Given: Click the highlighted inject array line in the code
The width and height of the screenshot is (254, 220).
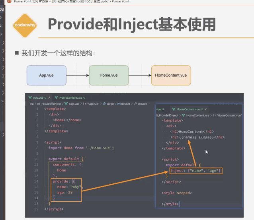Looking at the screenshot, I should click(195, 171).
